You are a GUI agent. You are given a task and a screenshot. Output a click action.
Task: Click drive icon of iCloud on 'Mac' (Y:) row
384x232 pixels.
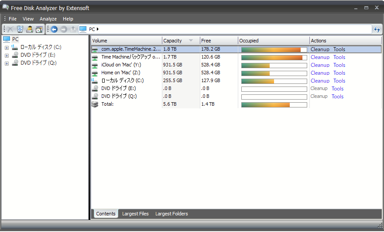click(x=95, y=65)
